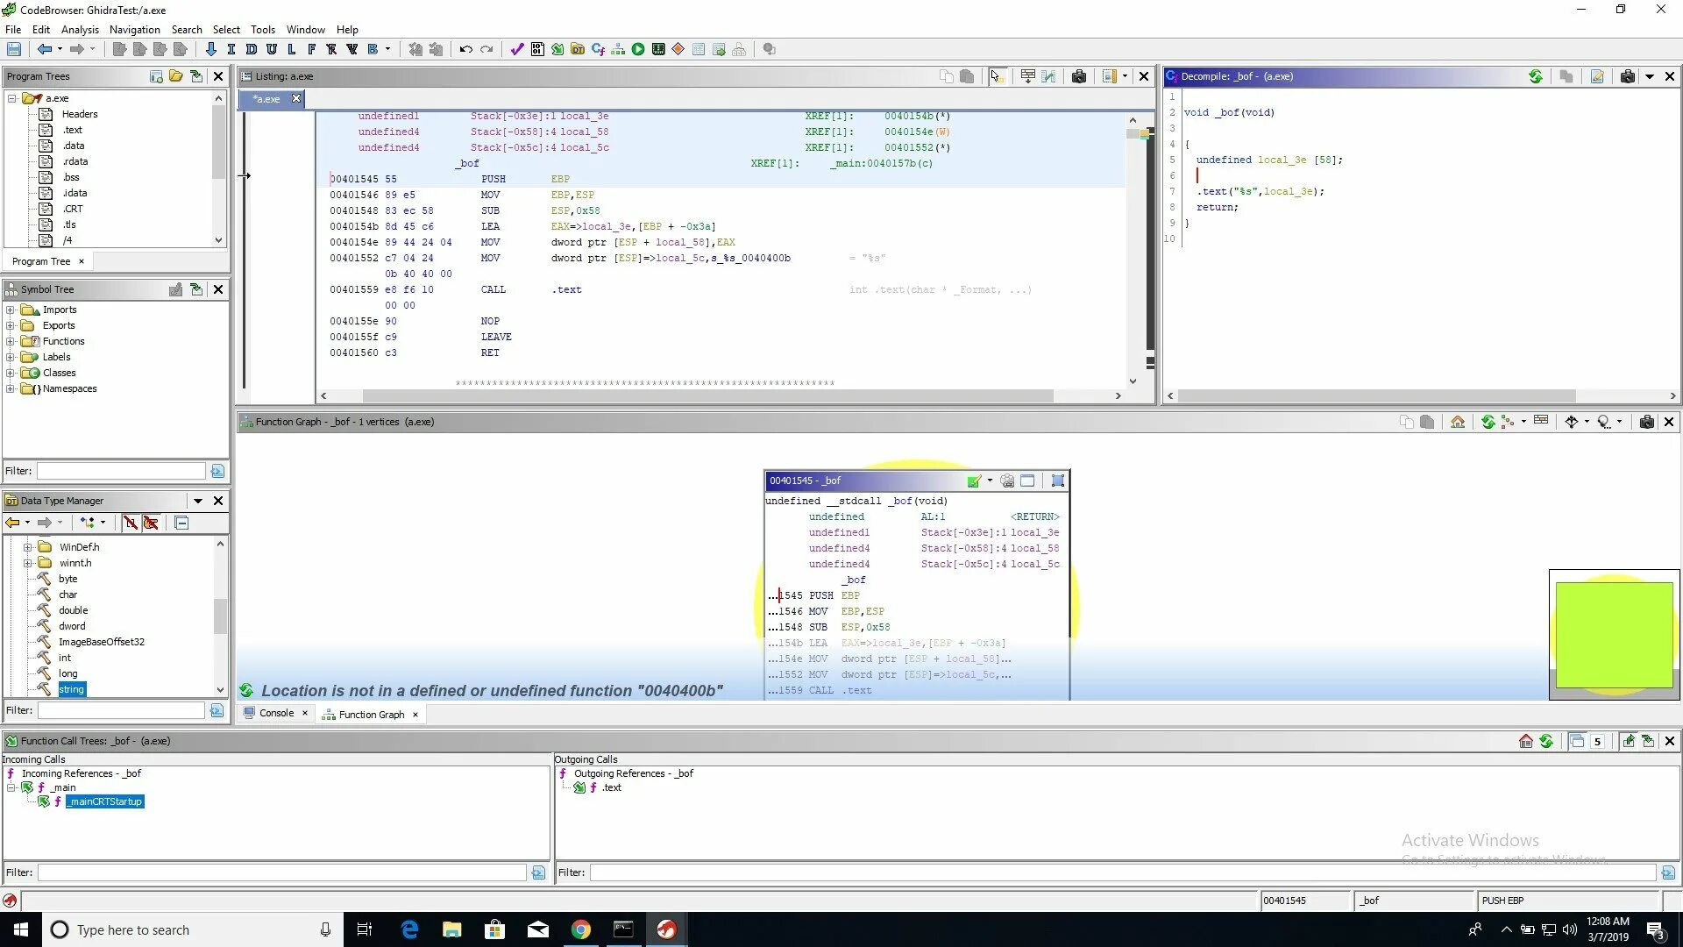Open Data Type Manager dropdown menu arrow
The image size is (1683, 947).
pos(198,501)
